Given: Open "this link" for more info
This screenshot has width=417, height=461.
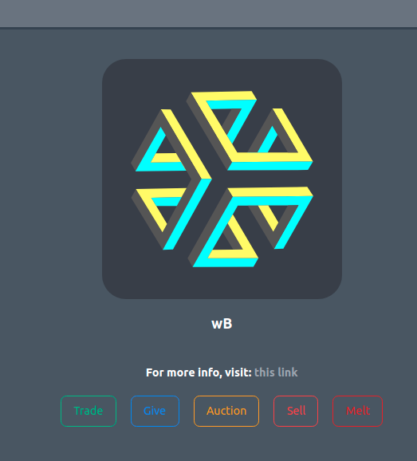Looking at the screenshot, I should [x=276, y=372].
